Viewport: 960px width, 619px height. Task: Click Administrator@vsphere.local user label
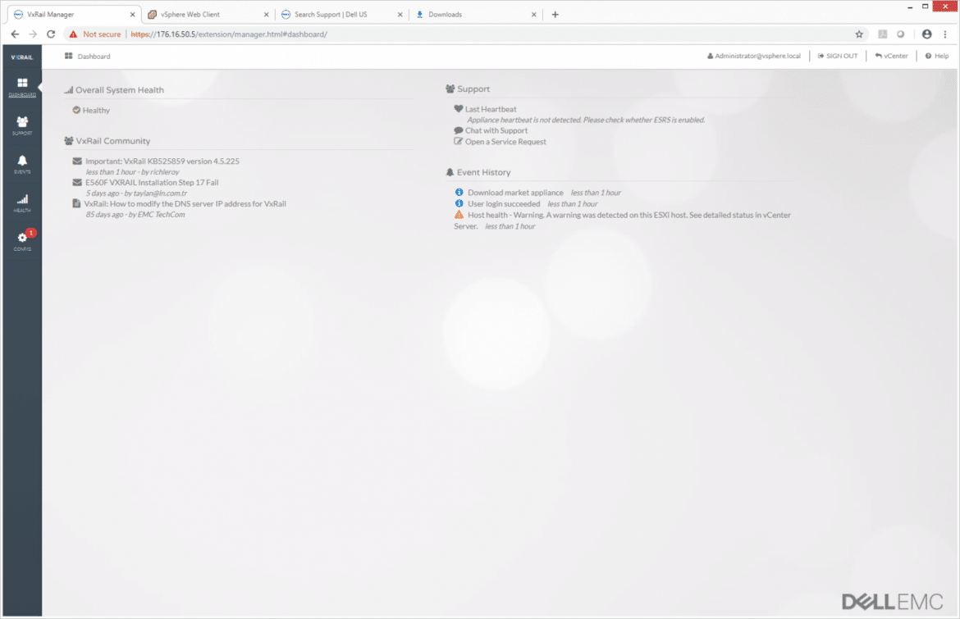click(754, 56)
